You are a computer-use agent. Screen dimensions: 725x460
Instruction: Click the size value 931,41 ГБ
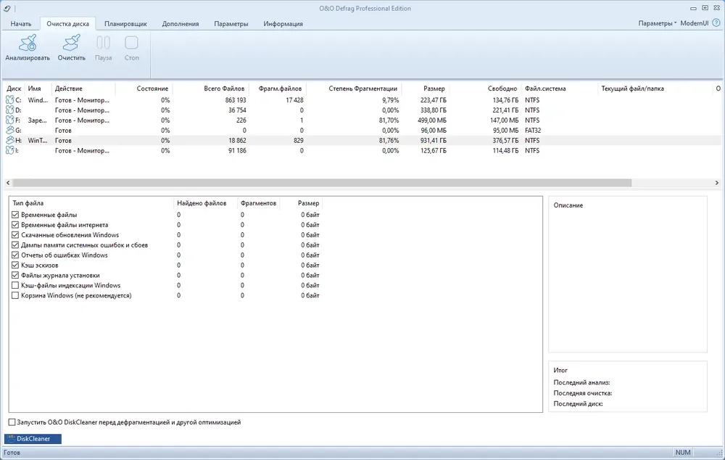[434, 140]
